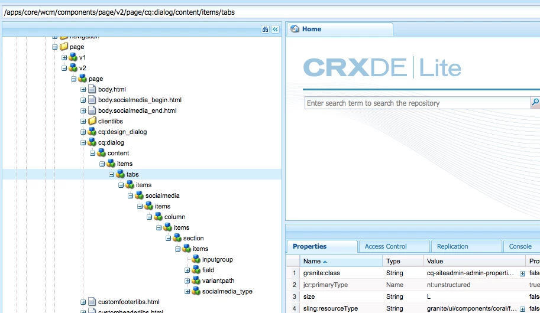Click the content node icon

pos(101,153)
